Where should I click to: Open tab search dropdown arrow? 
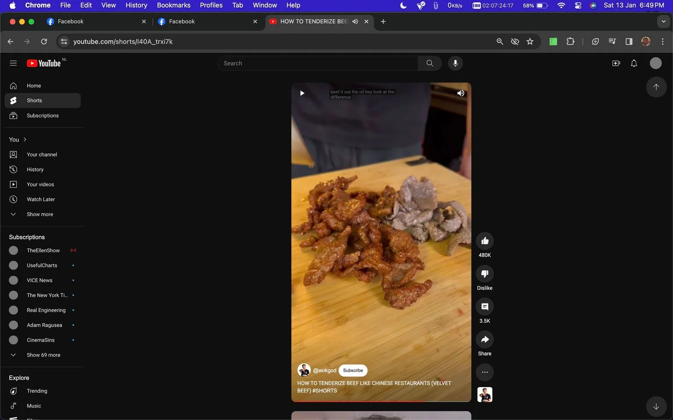click(663, 21)
